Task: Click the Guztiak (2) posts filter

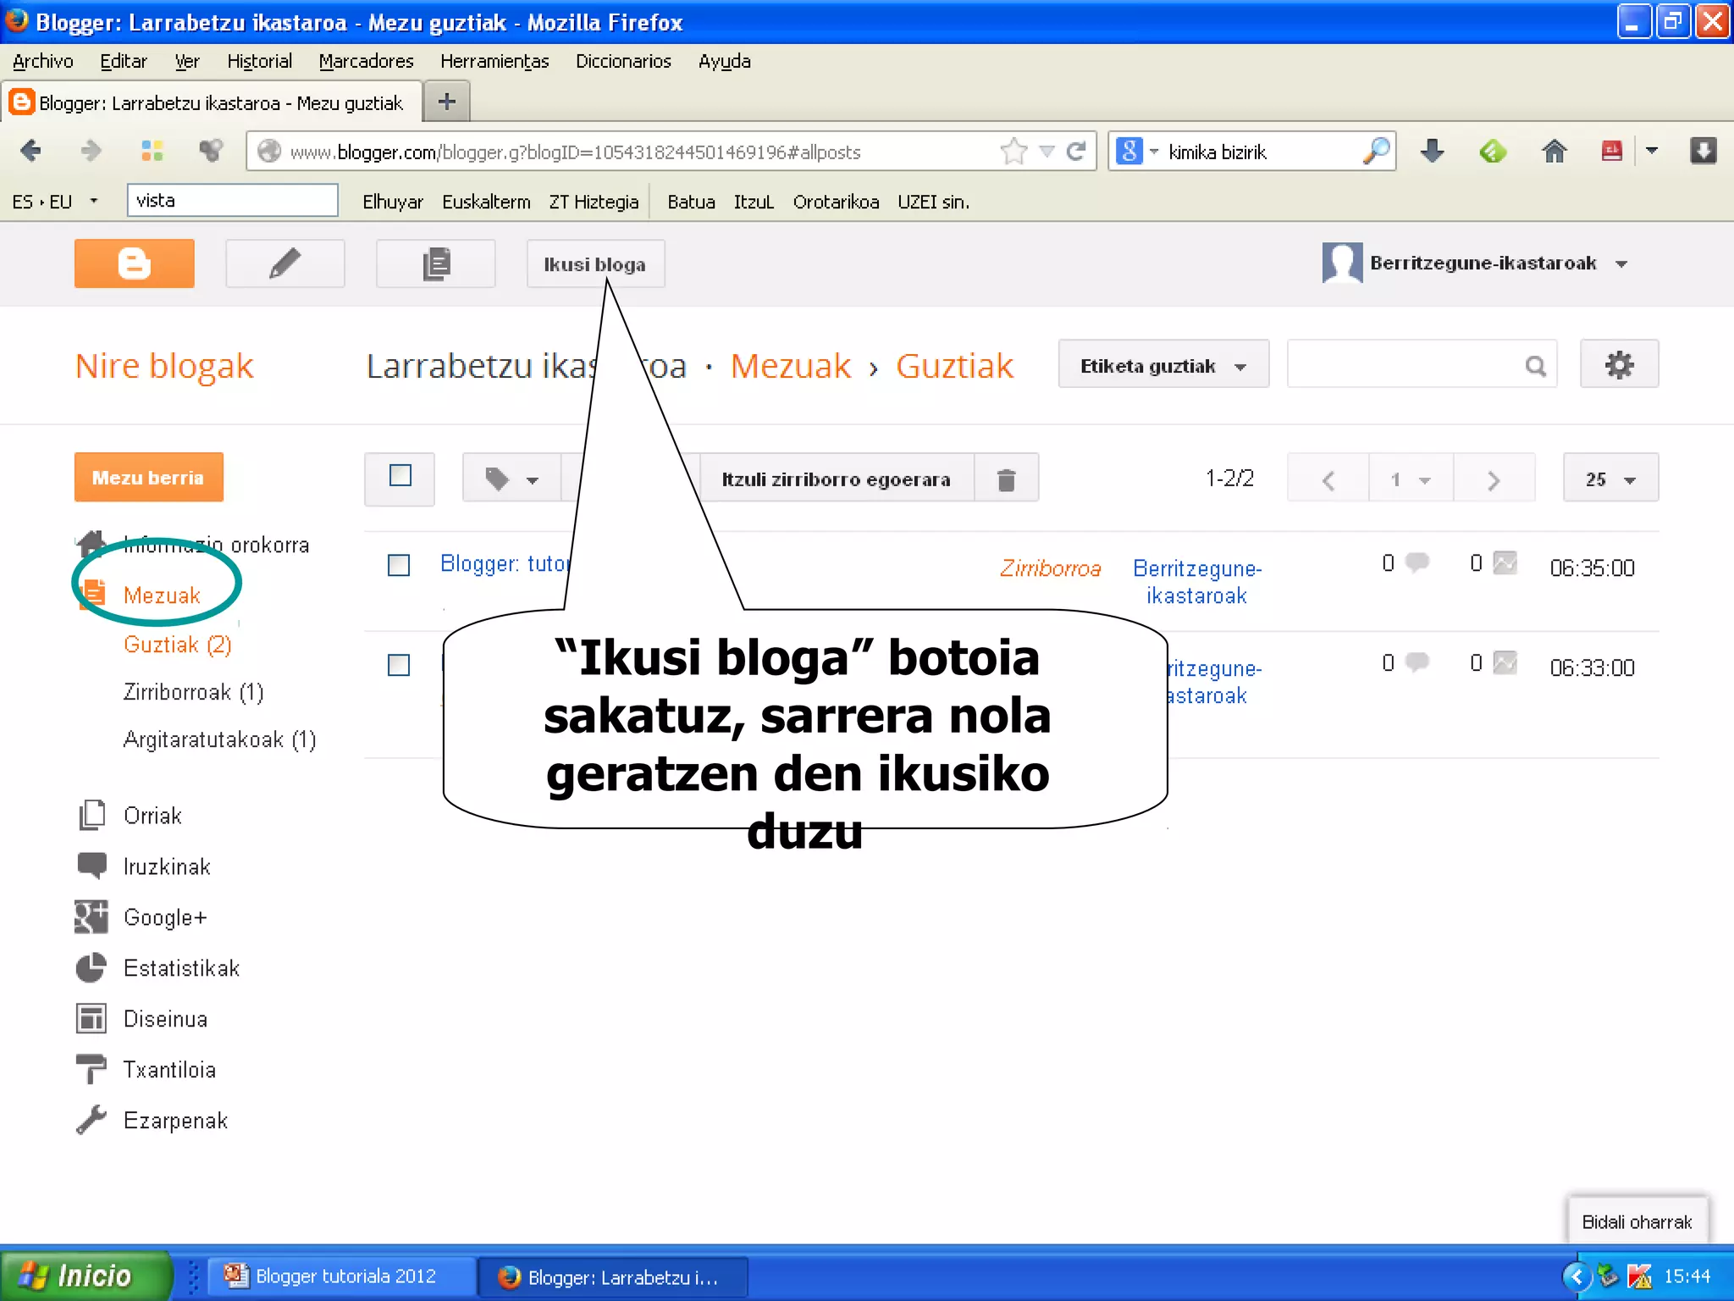Action: coord(177,645)
